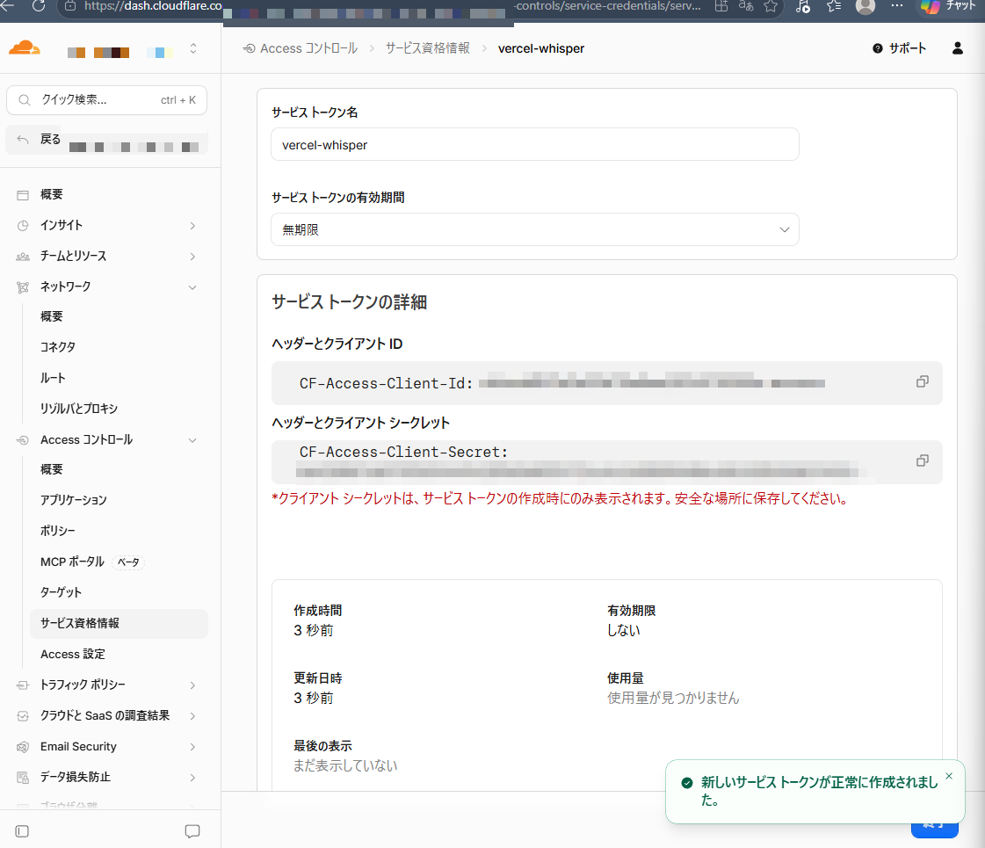
Task: Open the 有効期間 dropdown 無期限
Action: coord(534,229)
